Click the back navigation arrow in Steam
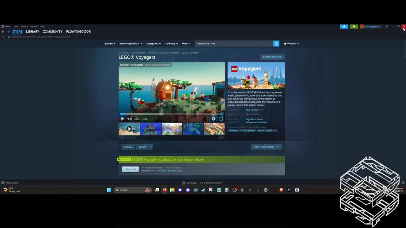Image resolution: width=406 pixels, height=228 pixels. (3, 32)
